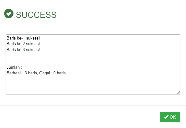Screen dimensions: 186x128
Task: Click the word 'sukses!' in the first row
Action: coord(33,38)
